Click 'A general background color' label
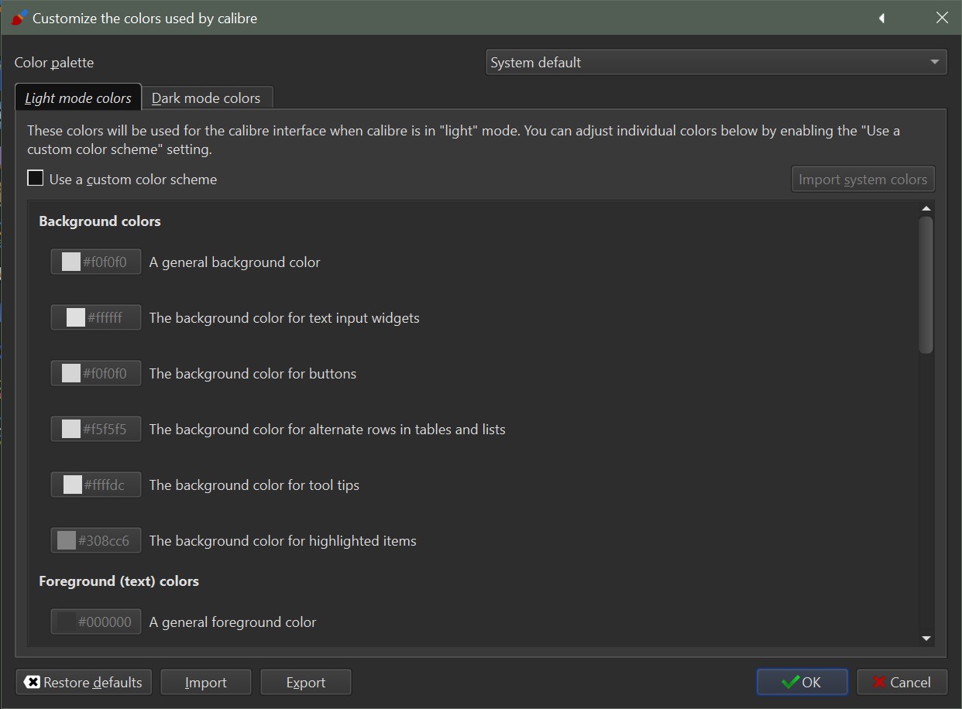Viewport: 962px width, 709px height. (x=235, y=262)
